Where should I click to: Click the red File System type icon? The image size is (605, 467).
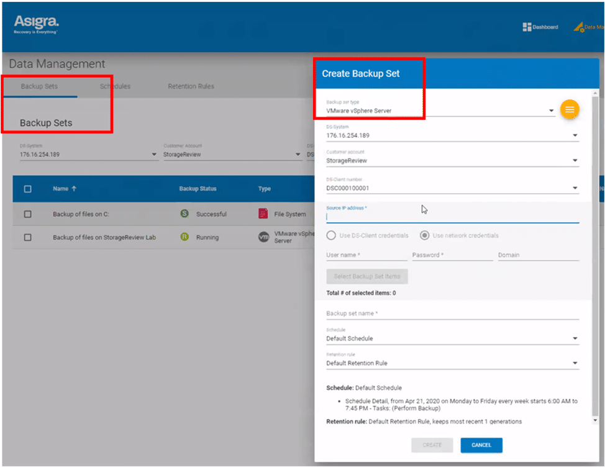(263, 213)
